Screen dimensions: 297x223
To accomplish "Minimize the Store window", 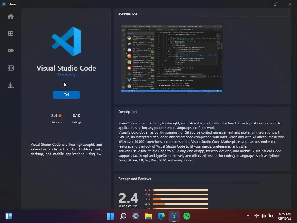I will pos(262,4).
